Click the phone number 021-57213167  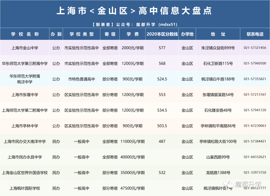point(255,94)
